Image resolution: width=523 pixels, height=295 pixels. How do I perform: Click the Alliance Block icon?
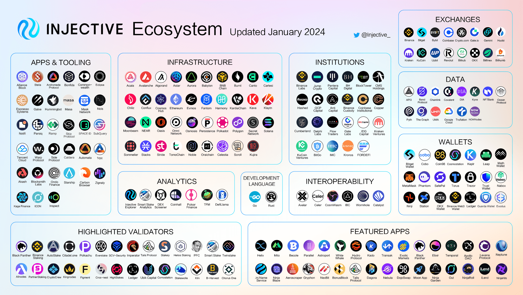coord(22,77)
